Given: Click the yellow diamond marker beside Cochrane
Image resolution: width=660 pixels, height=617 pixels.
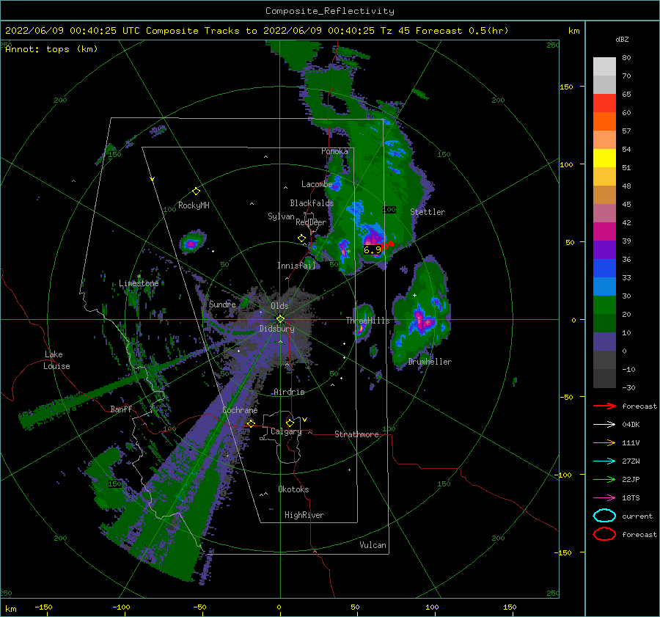Looking at the screenshot, I should [252, 423].
